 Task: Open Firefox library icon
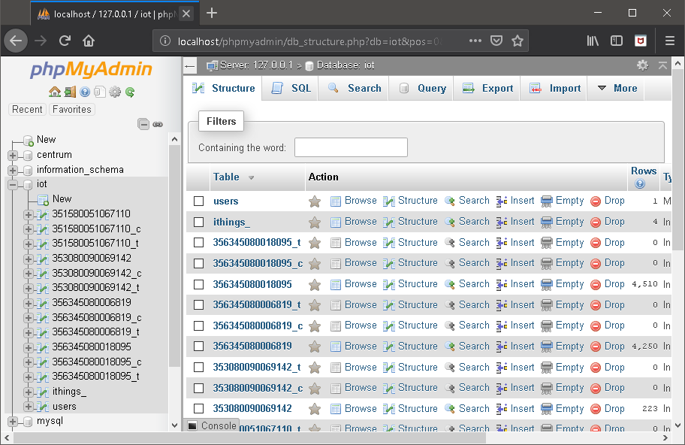(x=593, y=41)
